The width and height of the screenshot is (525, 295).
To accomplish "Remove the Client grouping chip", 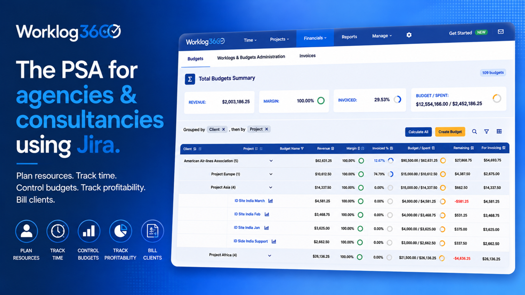I will tap(224, 129).
